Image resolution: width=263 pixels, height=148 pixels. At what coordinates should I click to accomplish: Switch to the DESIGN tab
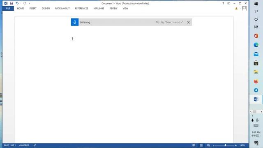click(x=46, y=8)
